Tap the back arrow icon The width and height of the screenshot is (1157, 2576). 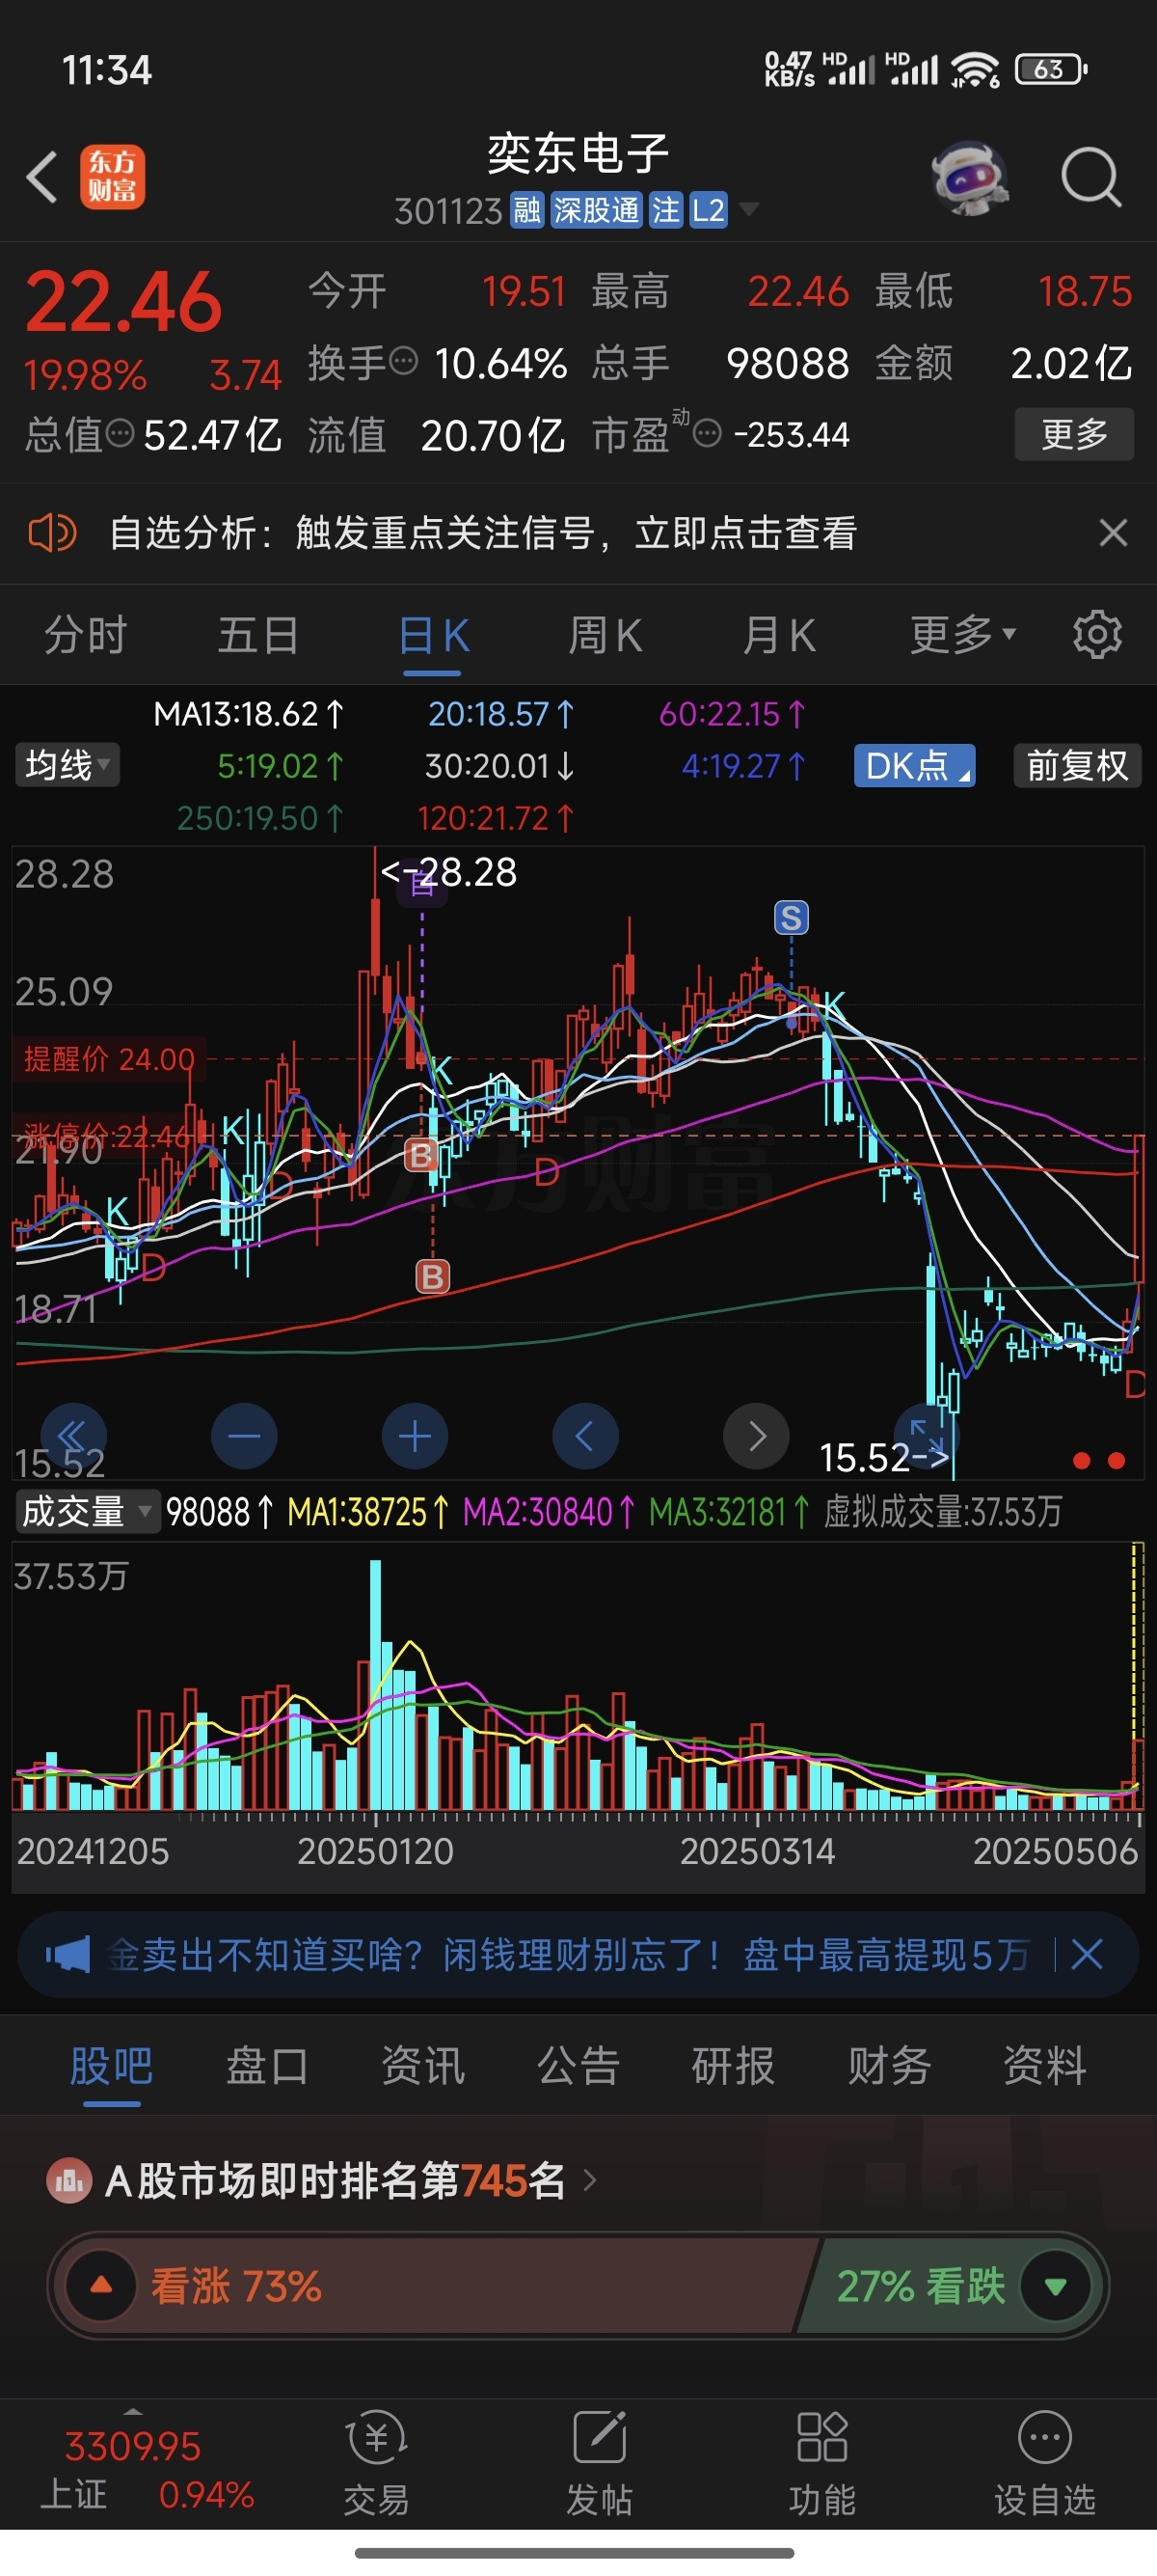point(42,177)
